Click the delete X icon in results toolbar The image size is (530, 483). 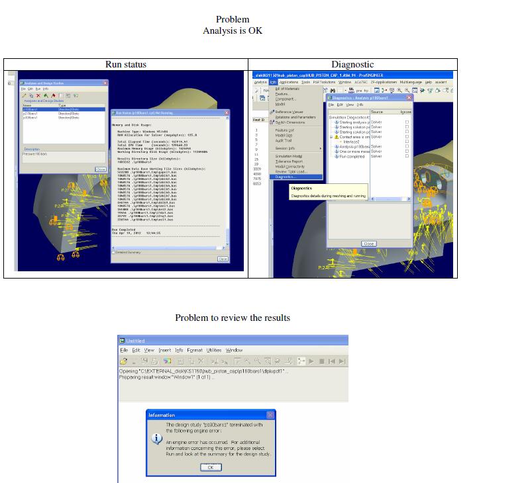pos(201,361)
